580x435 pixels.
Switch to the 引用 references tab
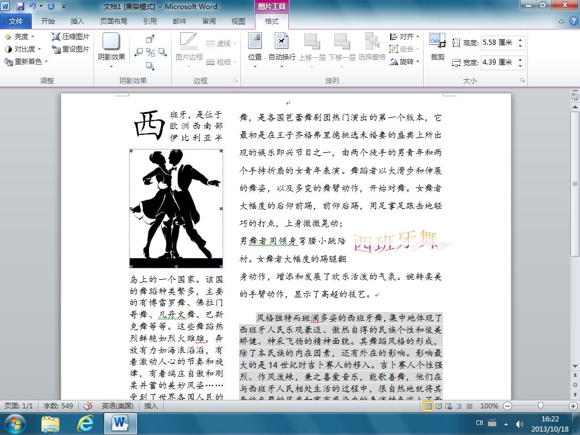click(x=150, y=22)
